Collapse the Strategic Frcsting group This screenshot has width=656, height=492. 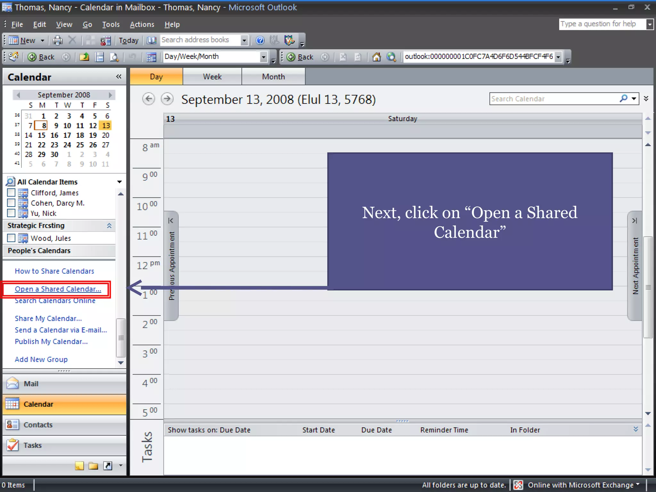point(109,225)
